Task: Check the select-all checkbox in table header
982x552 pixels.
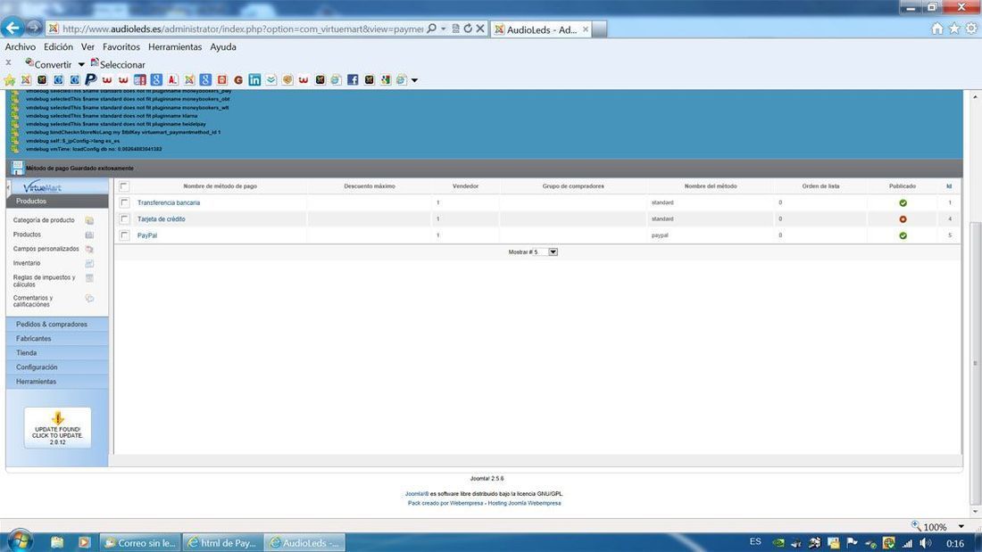Action: 124,185
